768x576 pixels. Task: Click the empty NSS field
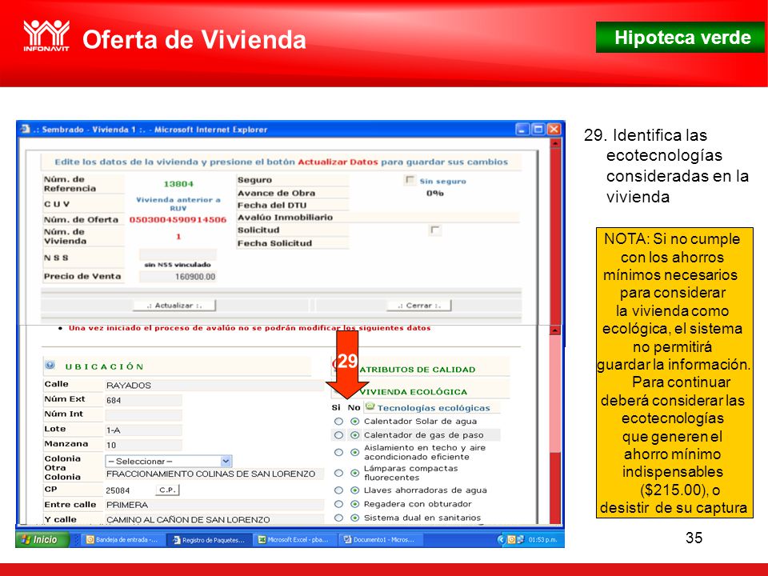pyautogui.click(x=178, y=254)
